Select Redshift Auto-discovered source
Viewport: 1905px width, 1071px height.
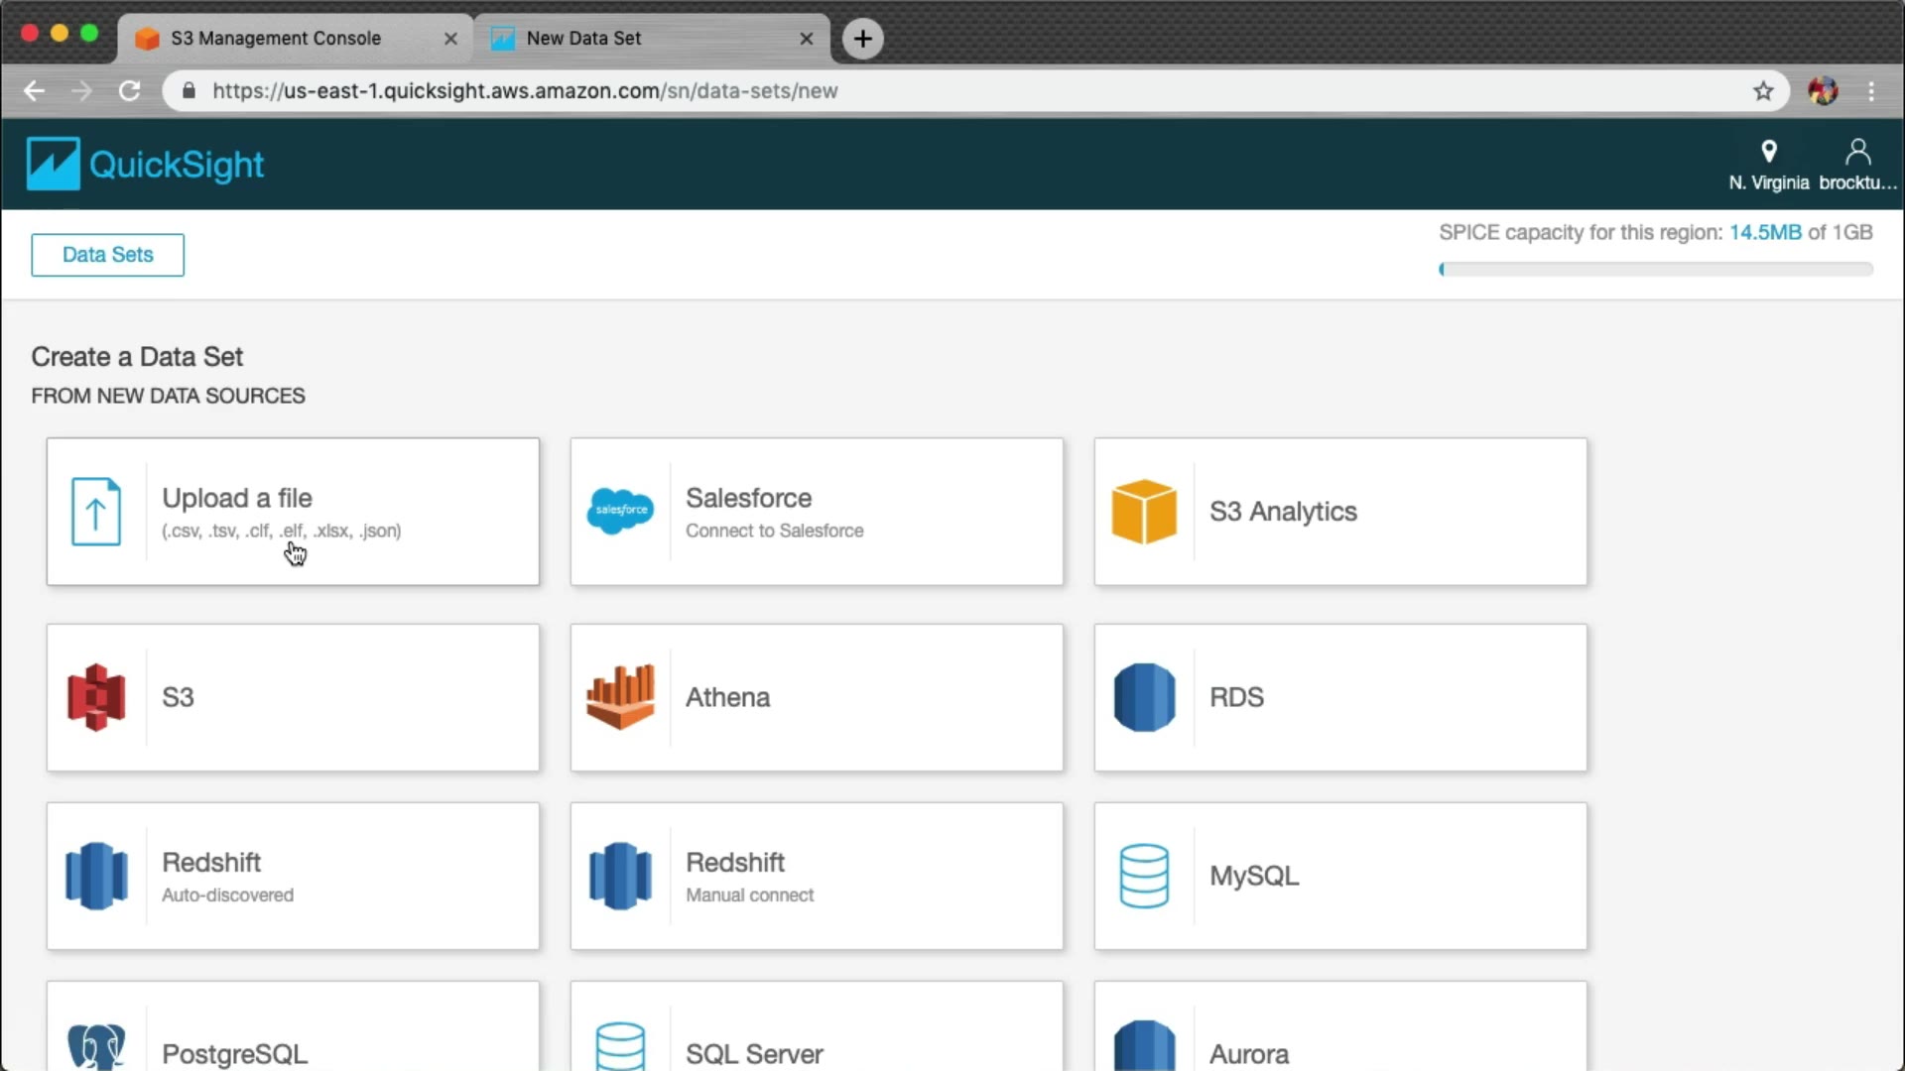coord(293,876)
